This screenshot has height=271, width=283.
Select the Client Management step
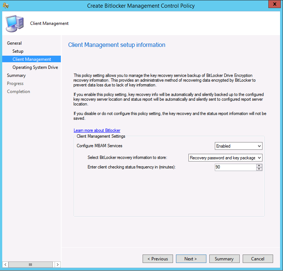pyautogui.click(x=32, y=59)
